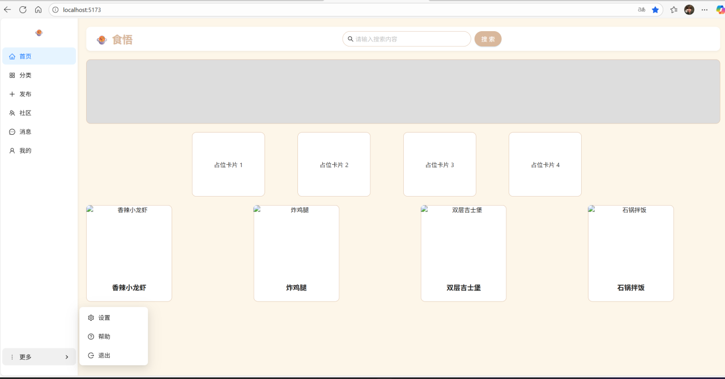Click the gray banner area
This screenshot has width=725, height=379.
[x=403, y=91]
